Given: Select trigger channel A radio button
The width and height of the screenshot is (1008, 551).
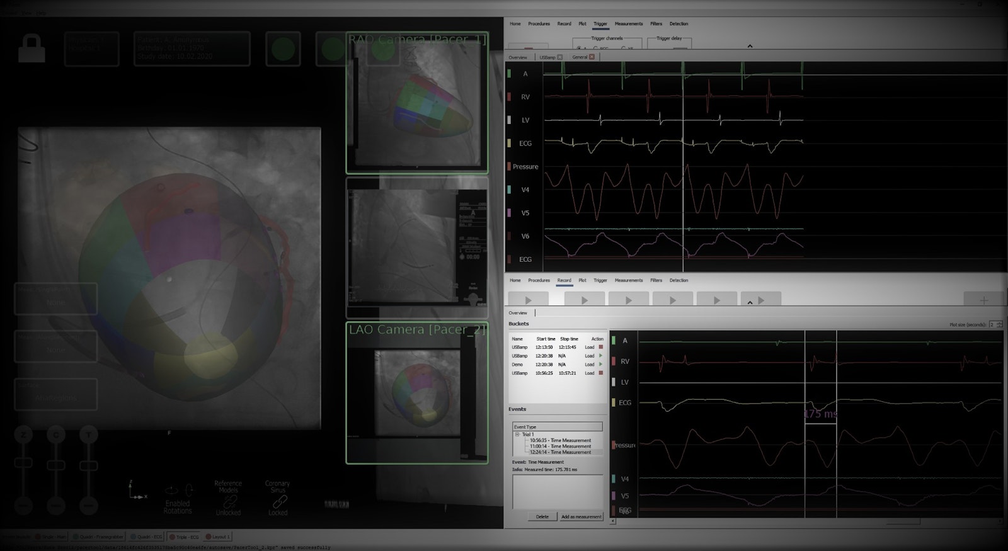Looking at the screenshot, I should tap(579, 48).
